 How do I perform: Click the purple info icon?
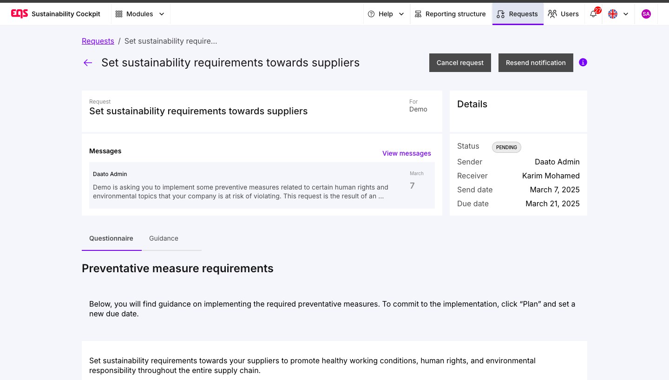pyautogui.click(x=583, y=62)
